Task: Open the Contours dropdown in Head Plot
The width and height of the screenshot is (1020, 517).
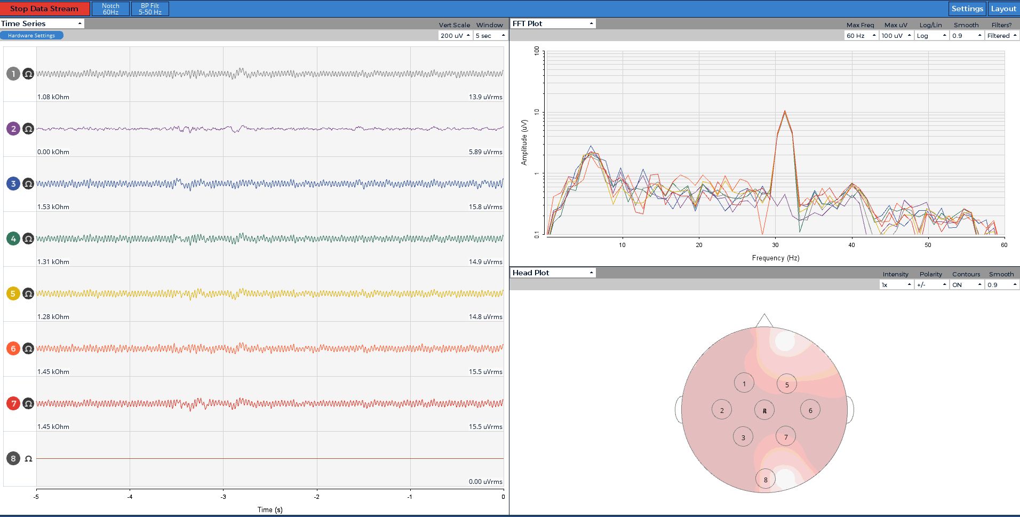Action: point(966,284)
